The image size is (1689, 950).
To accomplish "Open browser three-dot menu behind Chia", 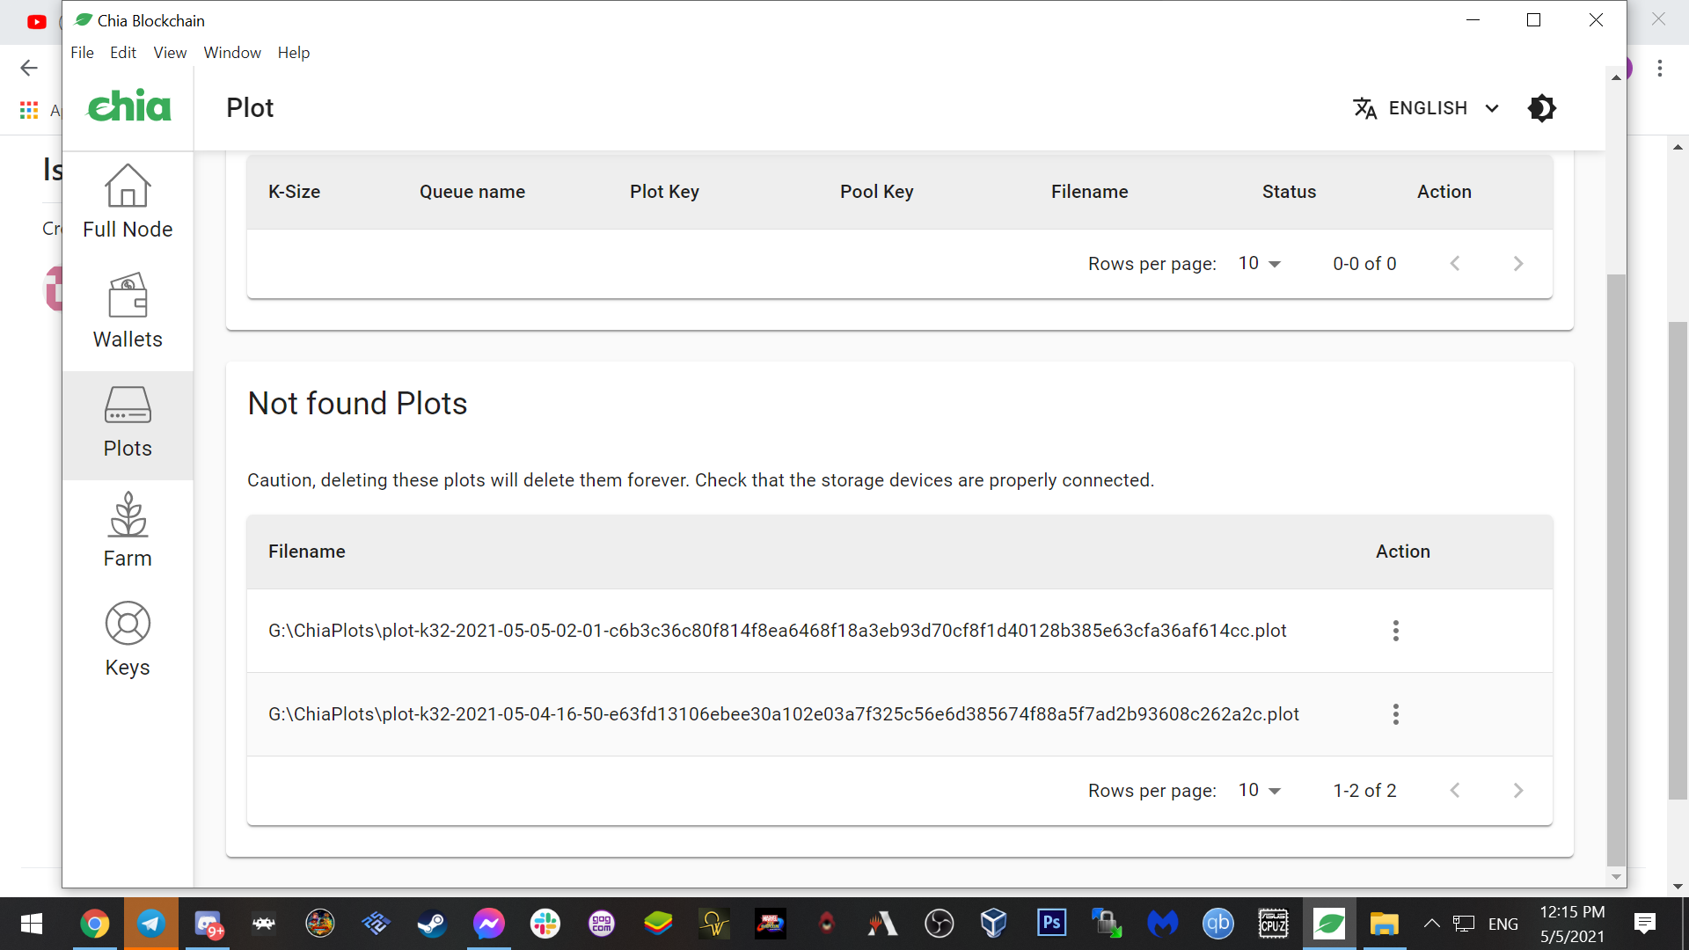I will [x=1659, y=68].
